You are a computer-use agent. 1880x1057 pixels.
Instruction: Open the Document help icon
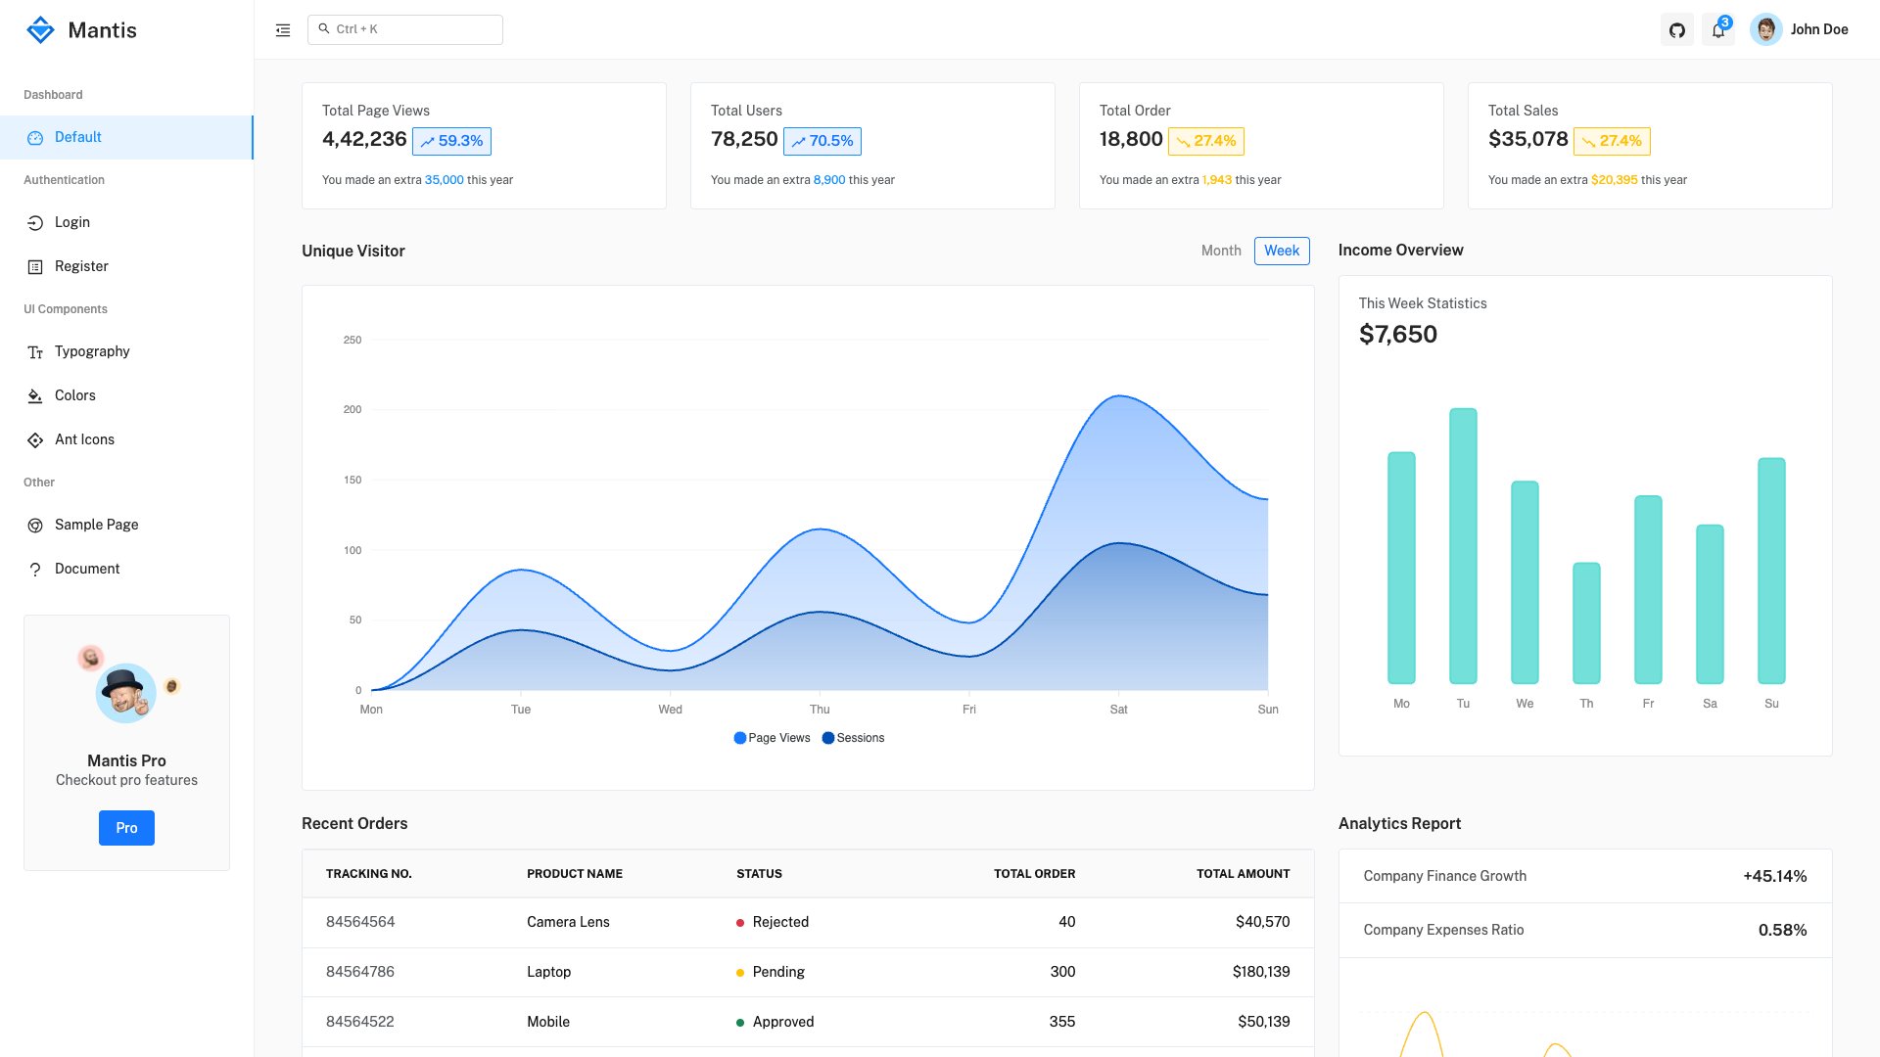[x=35, y=569]
